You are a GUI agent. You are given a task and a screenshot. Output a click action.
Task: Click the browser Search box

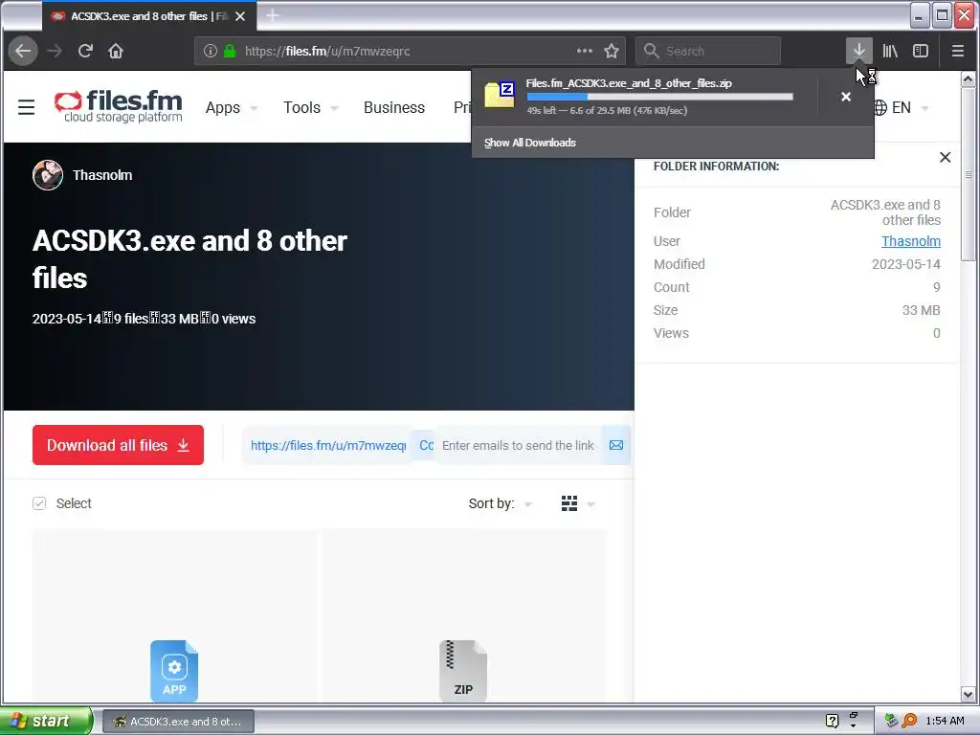708,51
